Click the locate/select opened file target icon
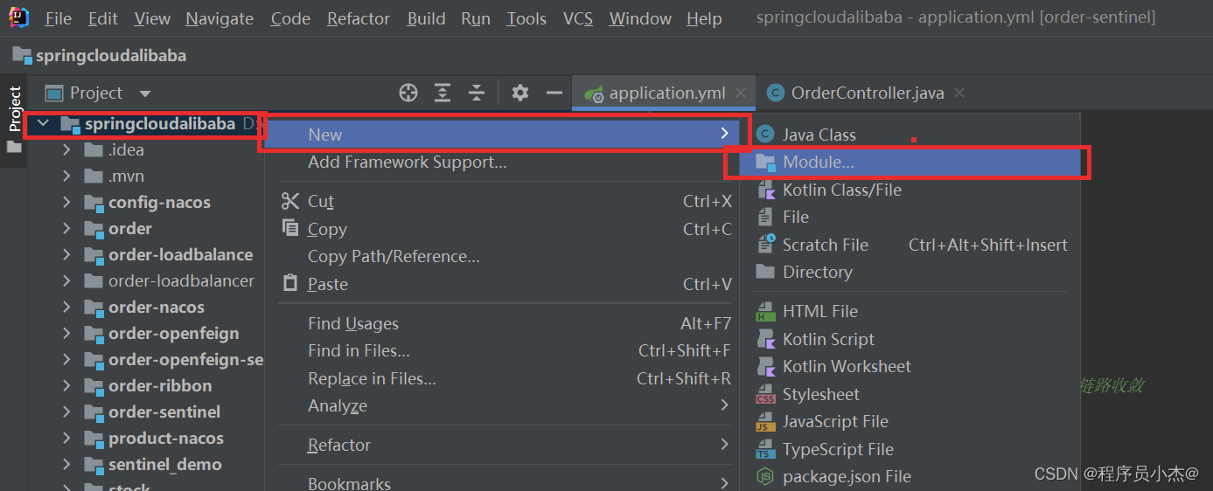 tap(408, 93)
